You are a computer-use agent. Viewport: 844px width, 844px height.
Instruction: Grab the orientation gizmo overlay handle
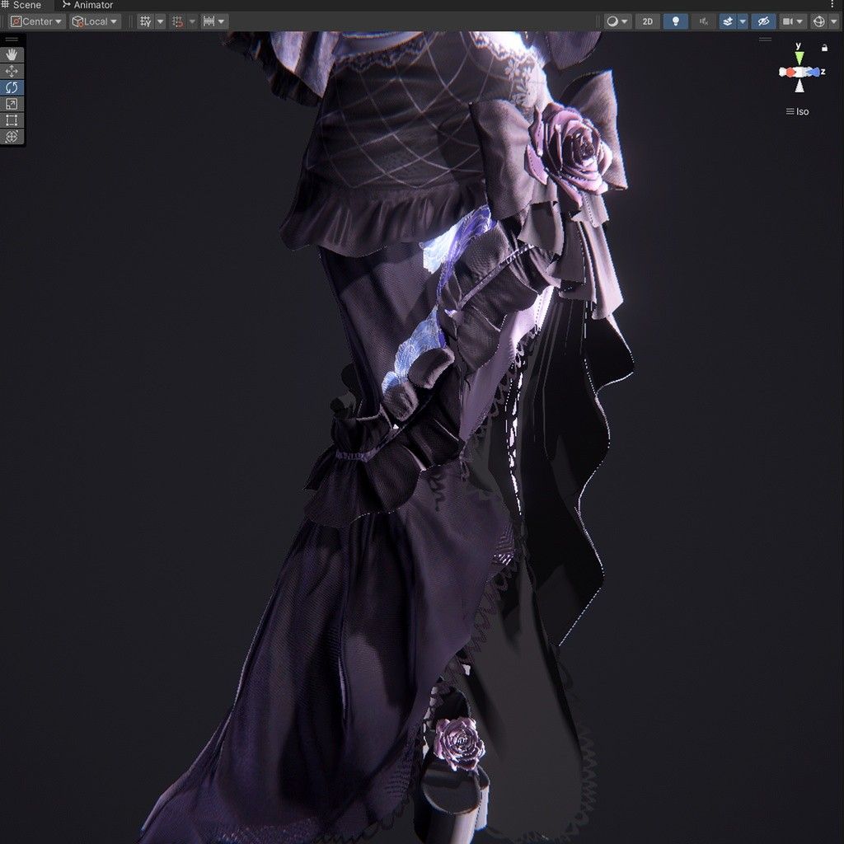click(x=765, y=40)
